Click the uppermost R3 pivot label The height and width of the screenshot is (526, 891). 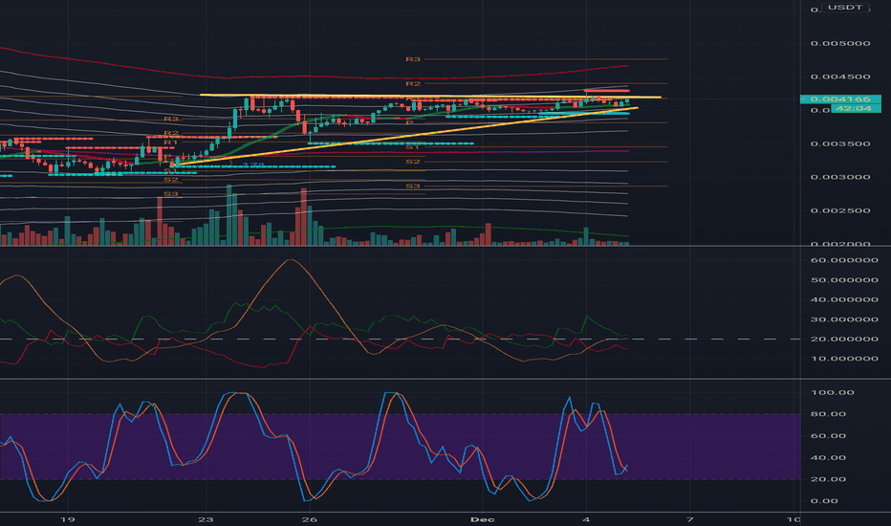(x=413, y=59)
